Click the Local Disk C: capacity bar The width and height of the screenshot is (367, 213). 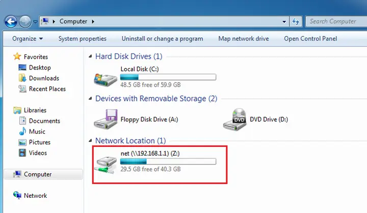(x=168, y=77)
